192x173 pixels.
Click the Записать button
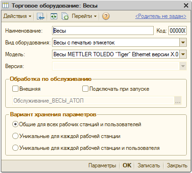pos(148,165)
